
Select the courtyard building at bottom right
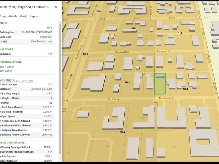[x=204, y=143]
